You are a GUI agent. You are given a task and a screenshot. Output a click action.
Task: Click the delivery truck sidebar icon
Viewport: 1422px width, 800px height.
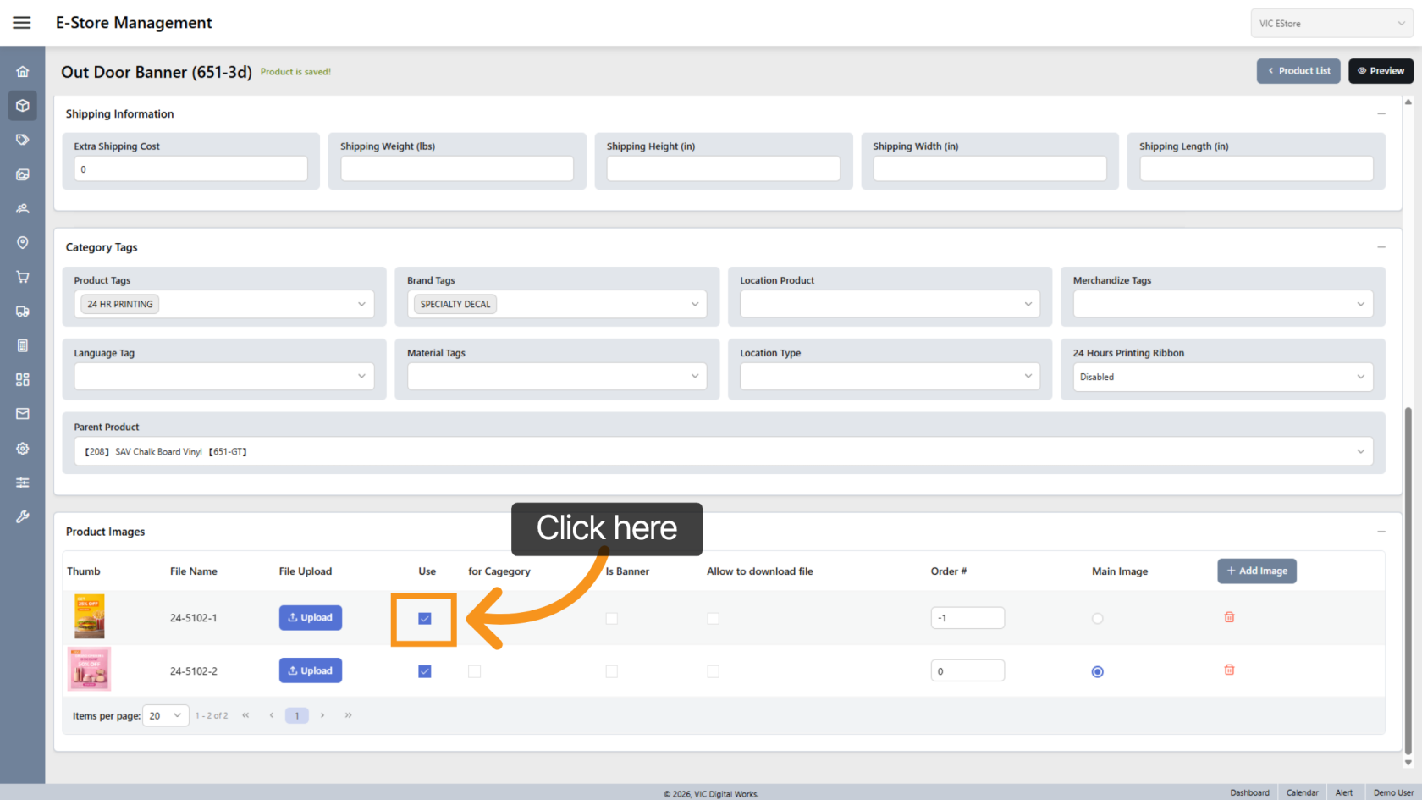click(x=23, y=312)
